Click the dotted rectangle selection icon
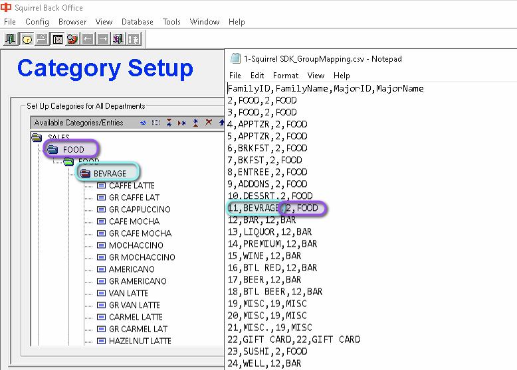 pos(155,123)
